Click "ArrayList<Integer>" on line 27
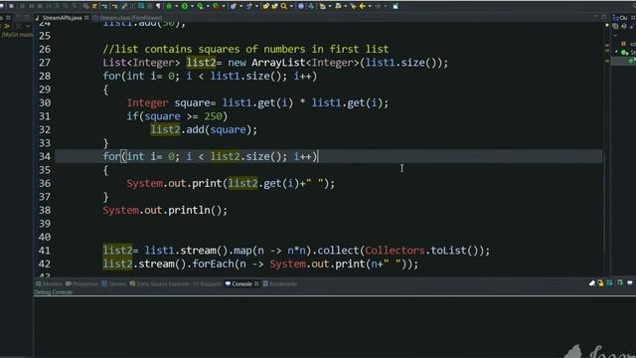The width and height of the screenshot is (636, 358). click(306, 63)
